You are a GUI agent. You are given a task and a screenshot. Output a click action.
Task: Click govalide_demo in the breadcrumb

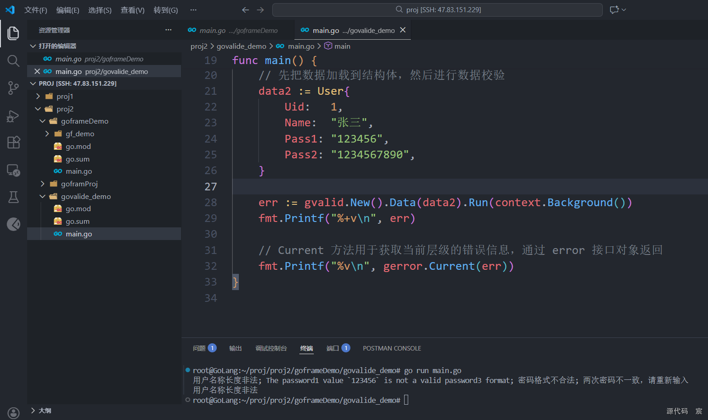(242, 46)
